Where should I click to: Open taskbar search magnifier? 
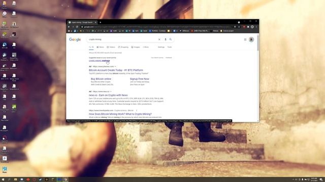(9, 179)
